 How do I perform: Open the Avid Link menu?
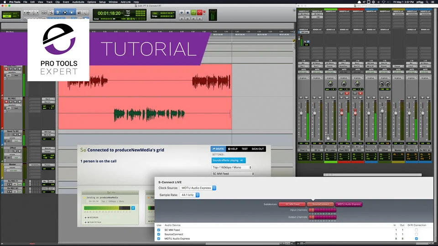click(x=125, y=2)
